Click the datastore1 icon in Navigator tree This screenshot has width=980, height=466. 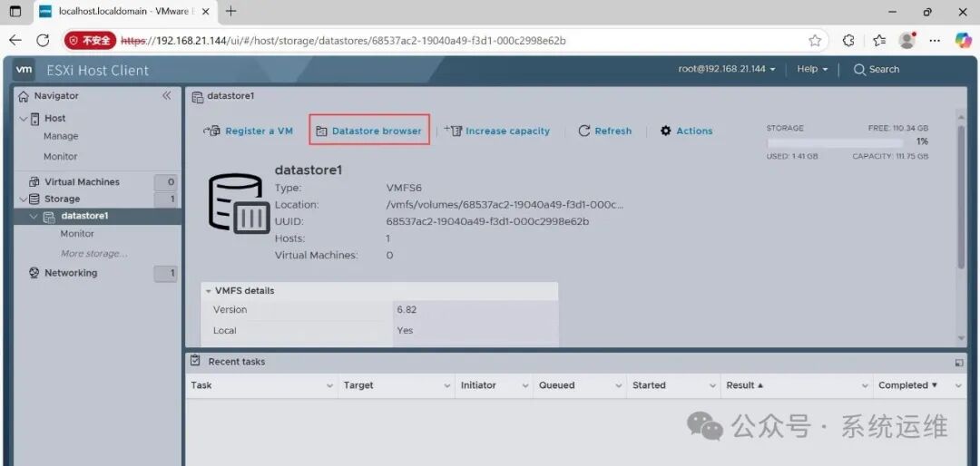pyautogui.click(x=49, y=217)
